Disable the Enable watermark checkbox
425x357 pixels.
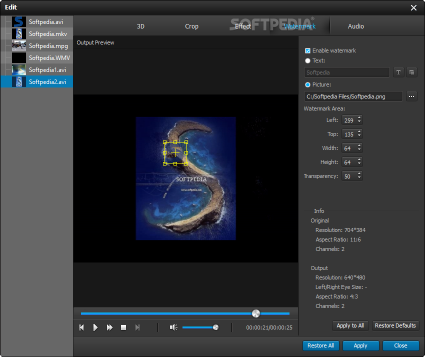(x=307, y=50)
